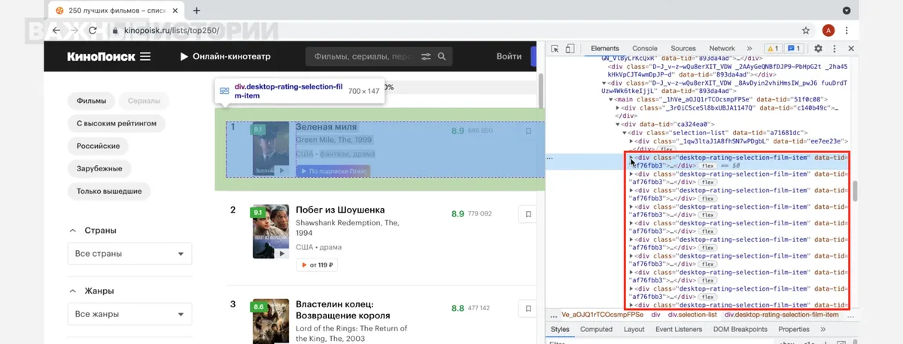Click the messages count badge
Screen dimensions: 903x344
[794, 48]
